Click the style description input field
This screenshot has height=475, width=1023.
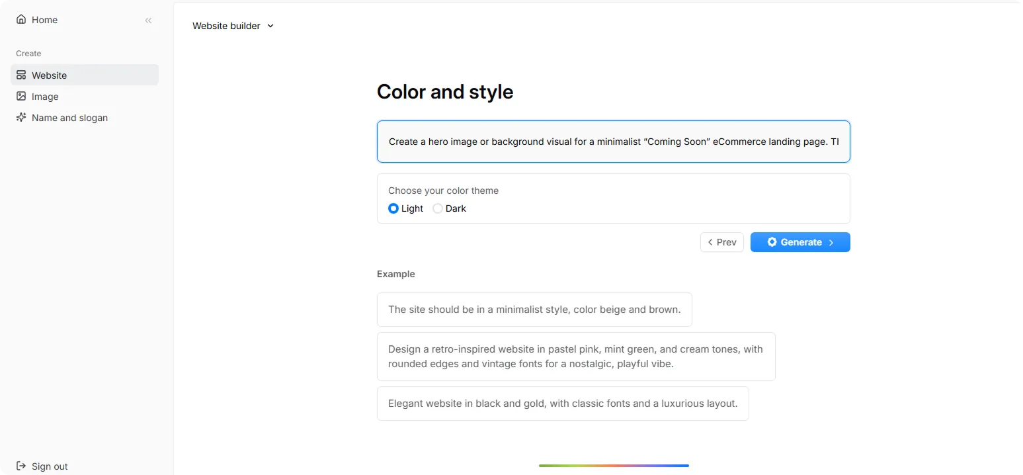[614, 142]
